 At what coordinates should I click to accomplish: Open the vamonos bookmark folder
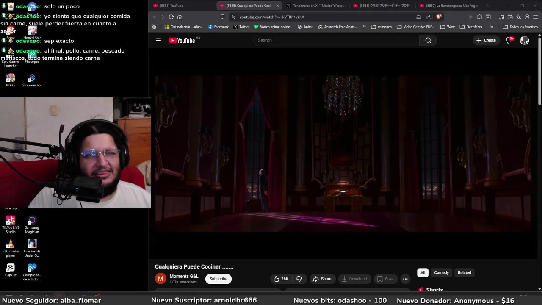pyautogui.click(x=381, y=27)
